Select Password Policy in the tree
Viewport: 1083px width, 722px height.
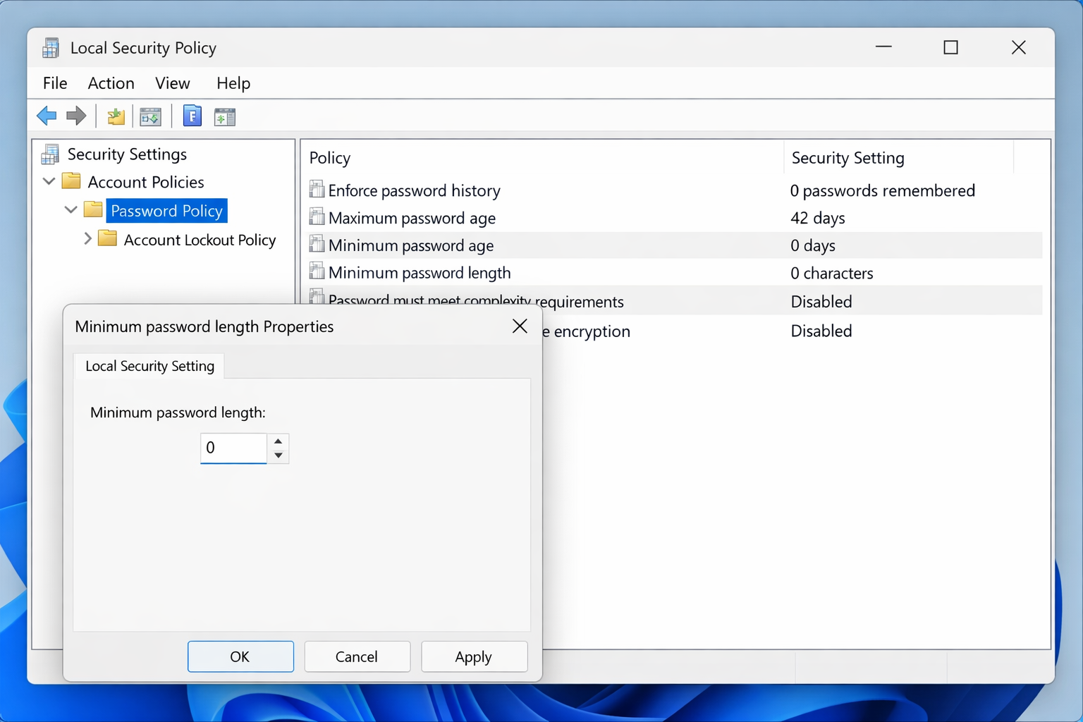(x=167, y=211)
